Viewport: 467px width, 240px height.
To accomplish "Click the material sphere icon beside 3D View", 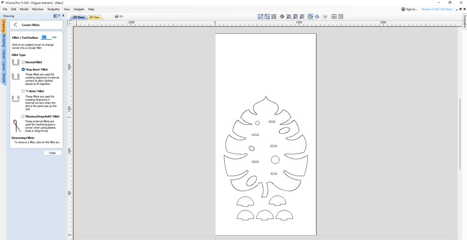I will [117, 17].
